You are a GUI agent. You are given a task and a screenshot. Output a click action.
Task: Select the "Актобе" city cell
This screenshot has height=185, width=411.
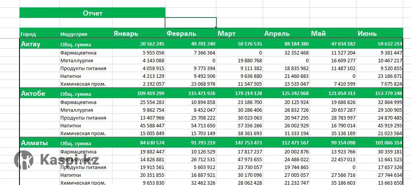coord(33,93)
